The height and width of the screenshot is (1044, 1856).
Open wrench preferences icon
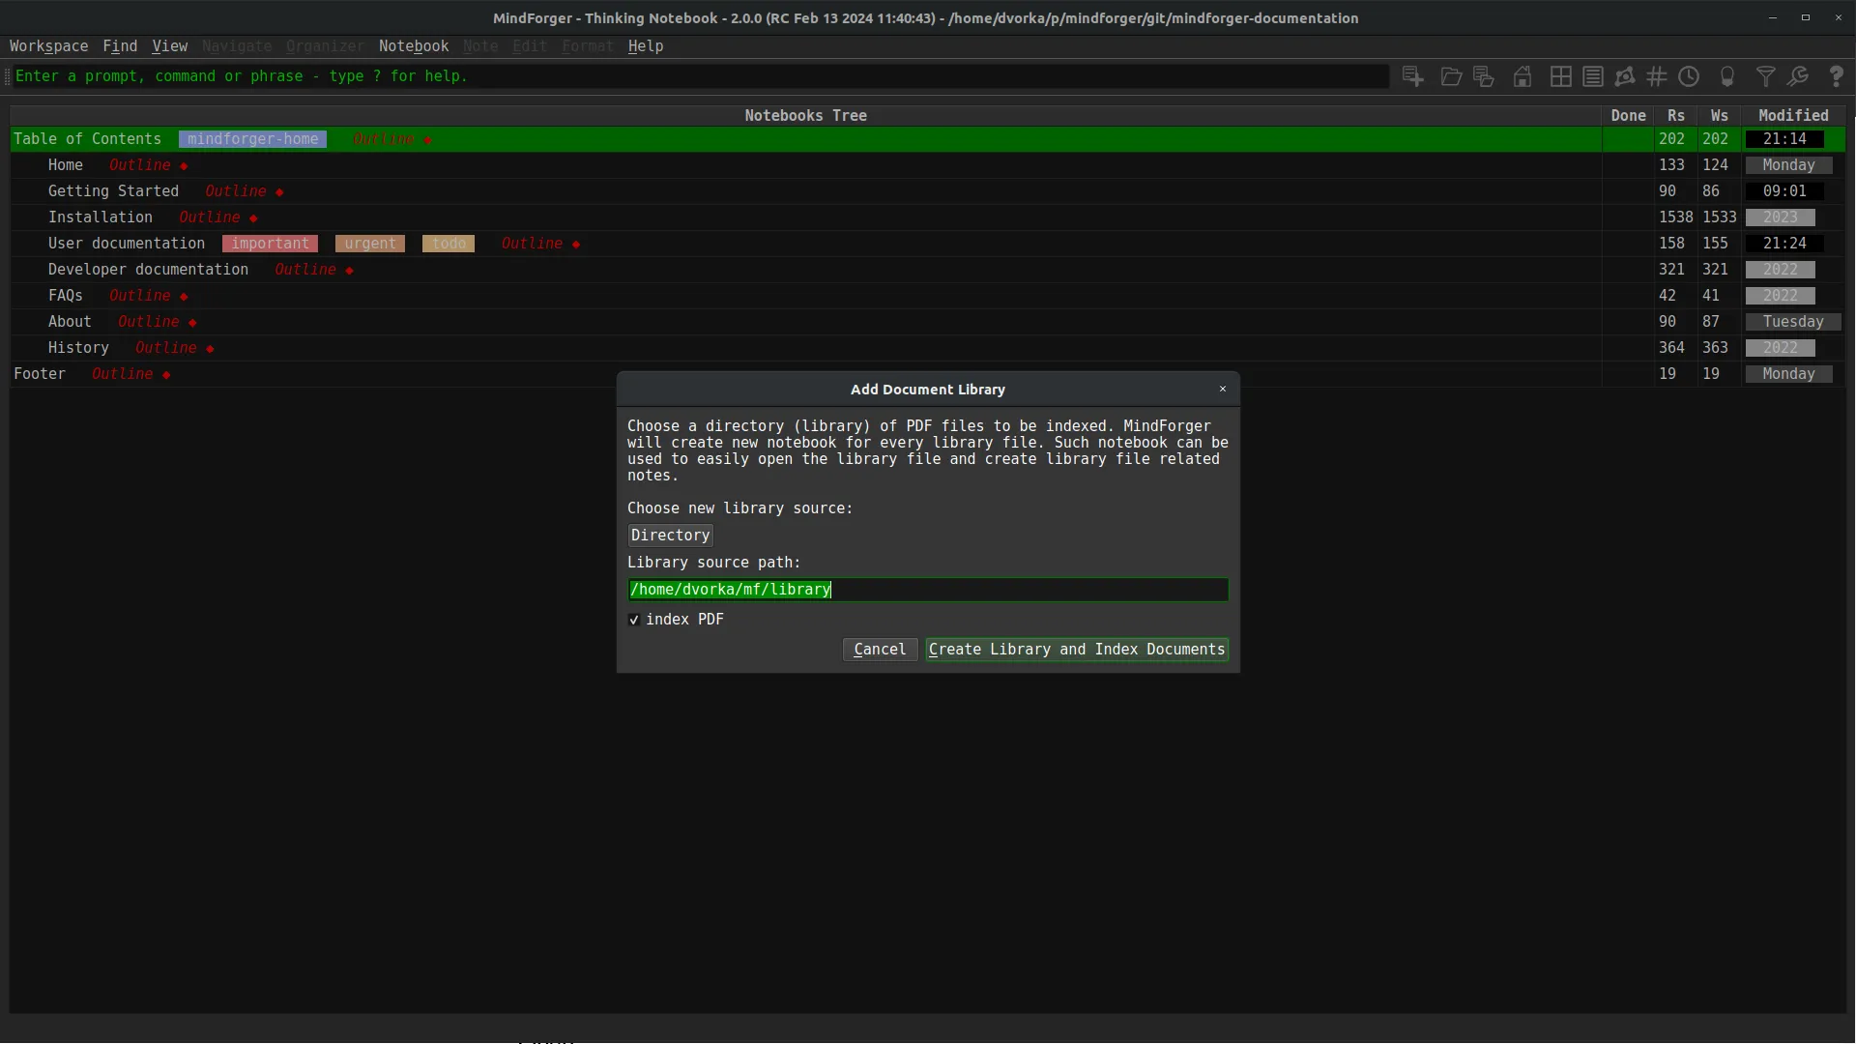tap(1798, 76)
